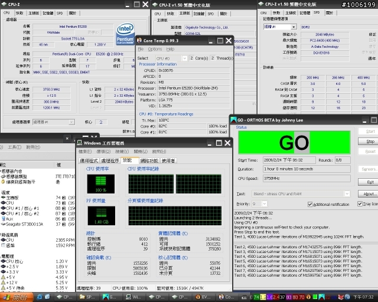Select the CPU tab in the middle CPU-Z window
378x302 pixels.
[158, 14]
